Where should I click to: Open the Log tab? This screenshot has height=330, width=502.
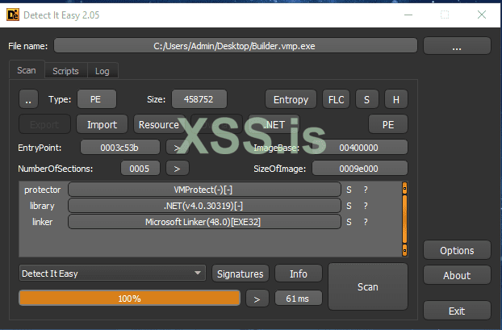pos(102,71)
